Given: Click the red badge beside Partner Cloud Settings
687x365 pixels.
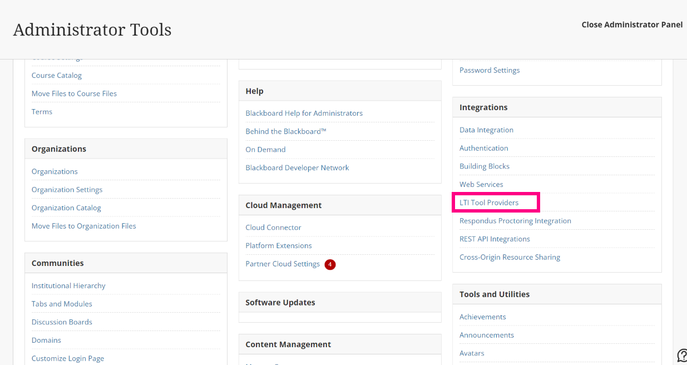Looking at the screenshot, I should tap(330, 264).
